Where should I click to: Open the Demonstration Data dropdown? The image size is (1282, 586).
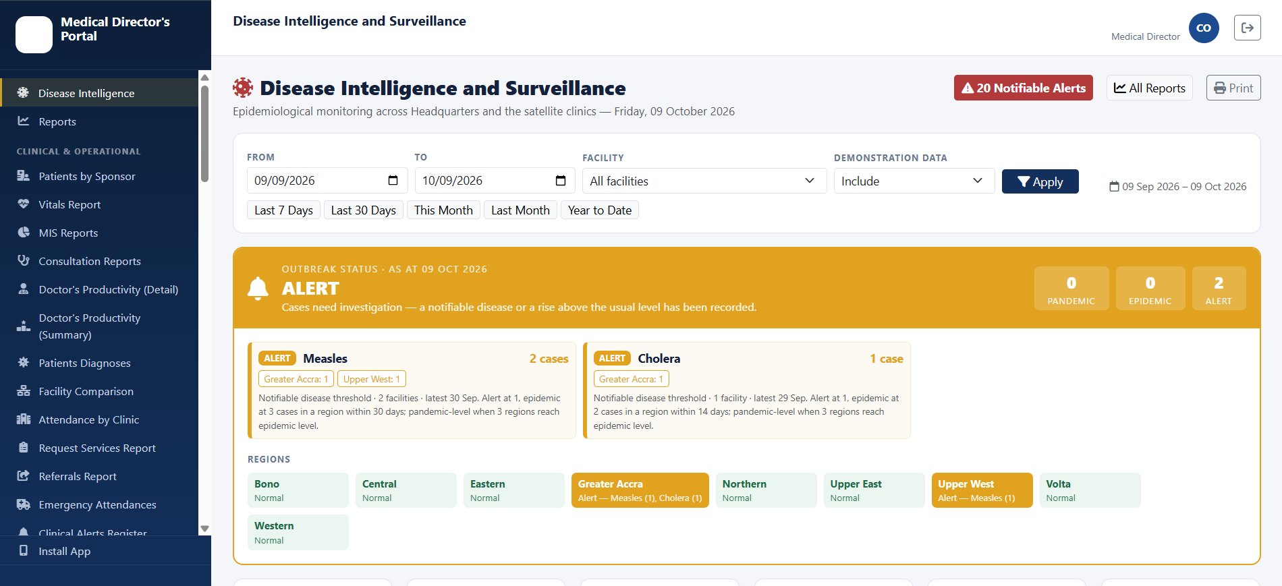pyautogui.click(x=914, y=181)
